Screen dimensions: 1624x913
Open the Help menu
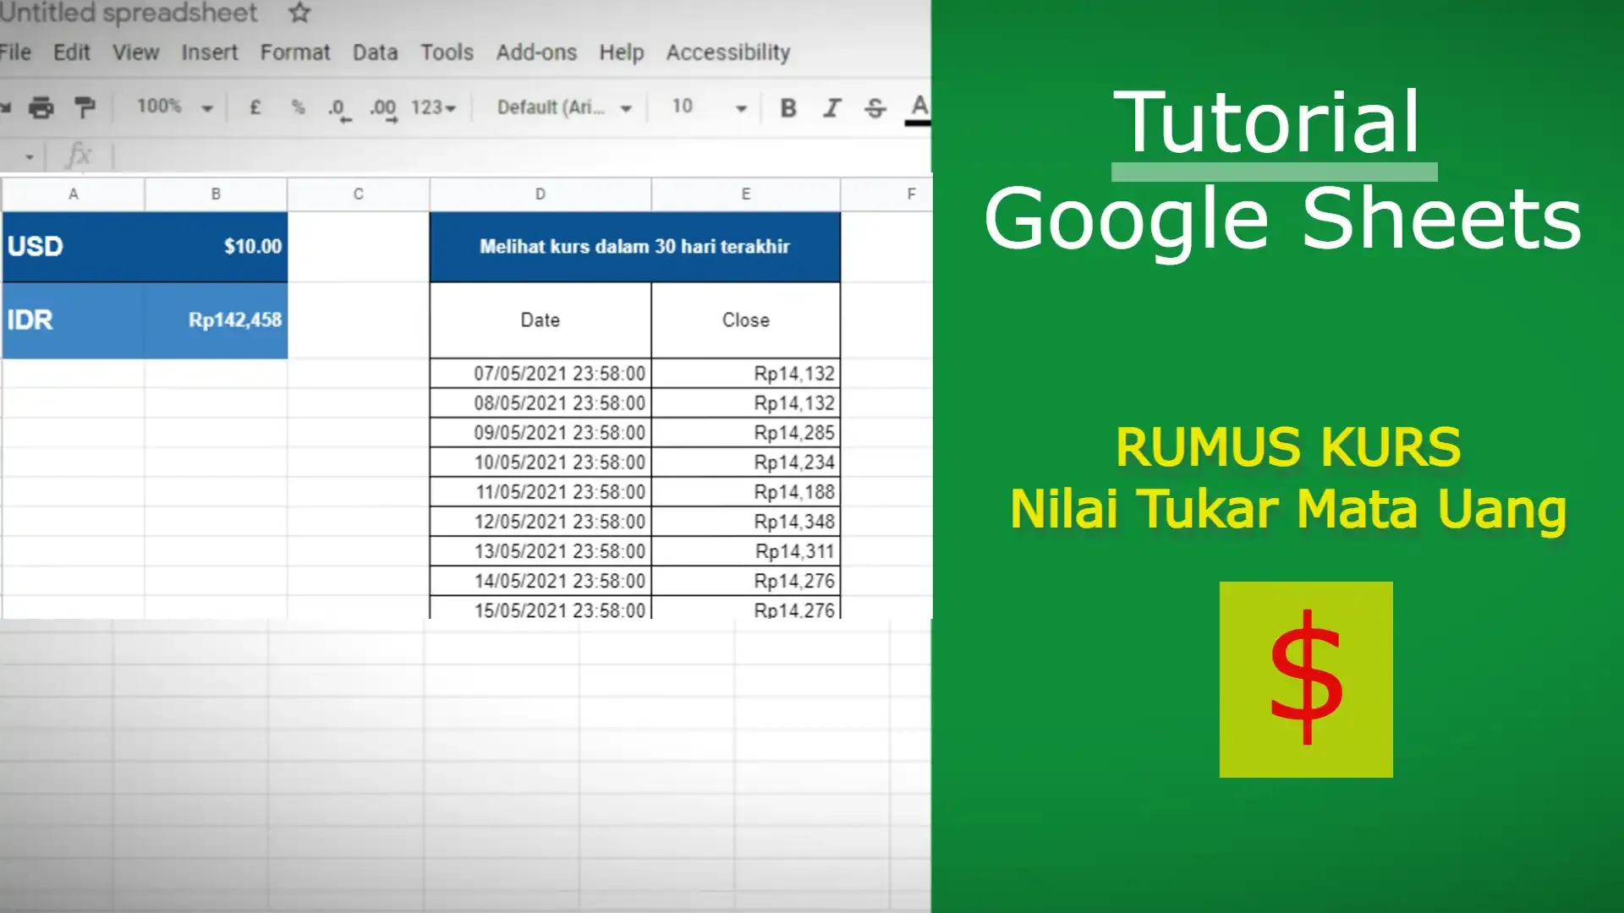tap(622, 52)
